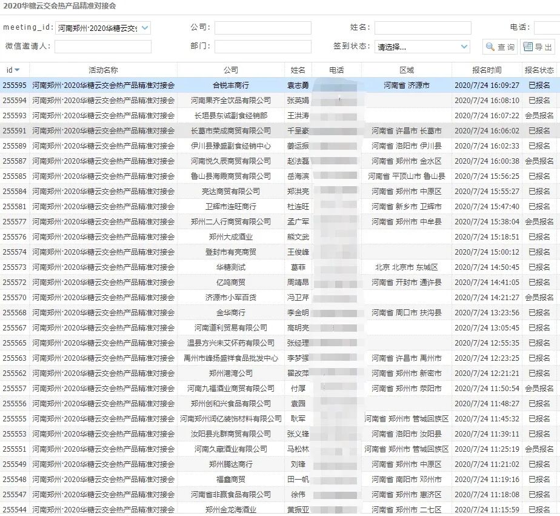
Task: Click region 河南省 平顶山市 鲁山县
Action: 407,176
